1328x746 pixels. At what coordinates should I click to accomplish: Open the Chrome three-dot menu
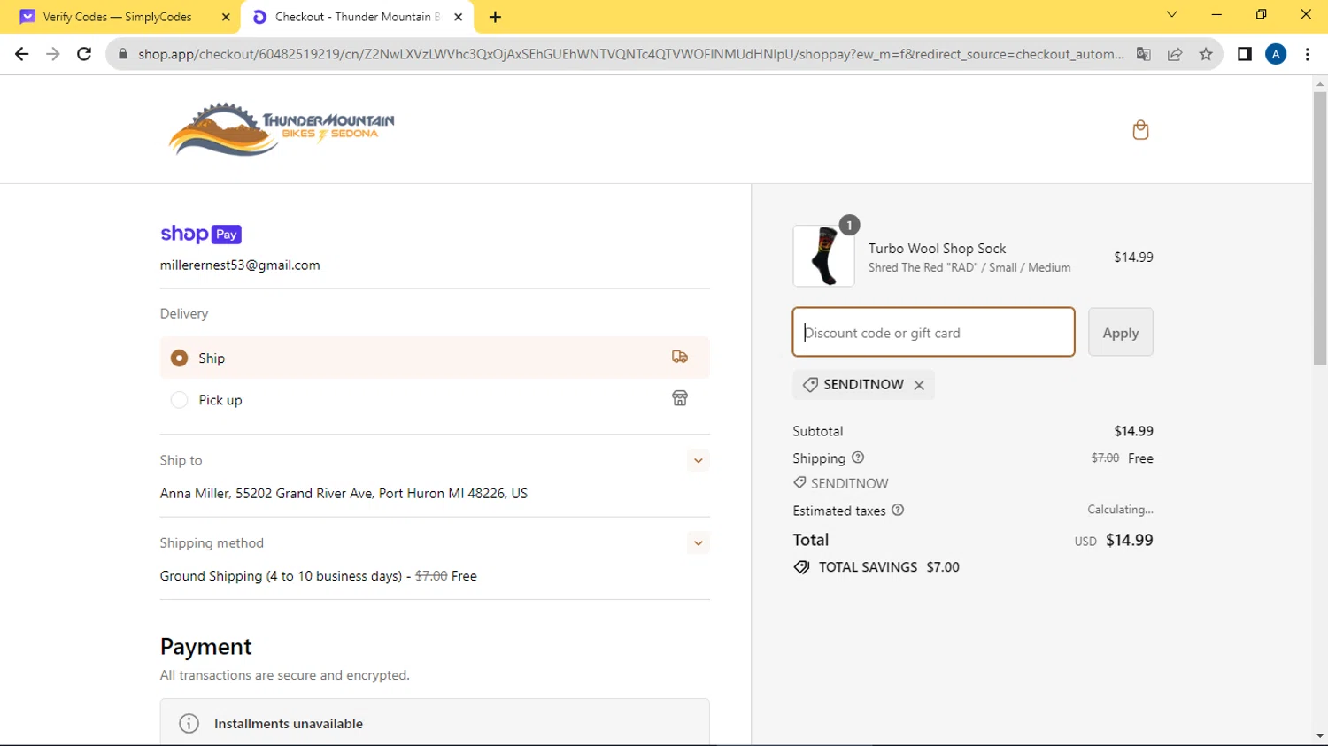(x=1308, y=54)
